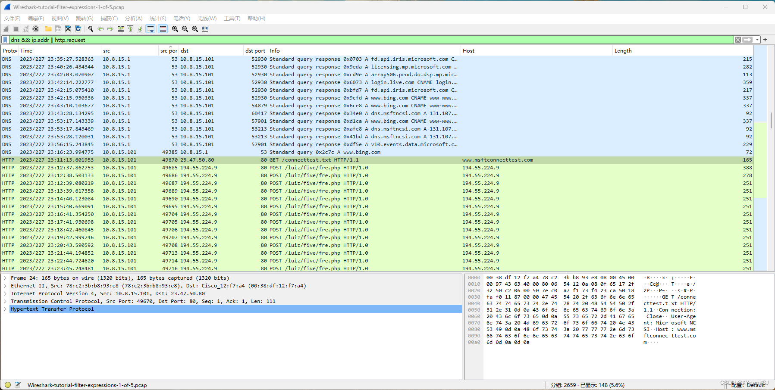The width and height of the screenshot is (775, 390).
Task: Apply display filter with arrow button
Action: [748, 40]
